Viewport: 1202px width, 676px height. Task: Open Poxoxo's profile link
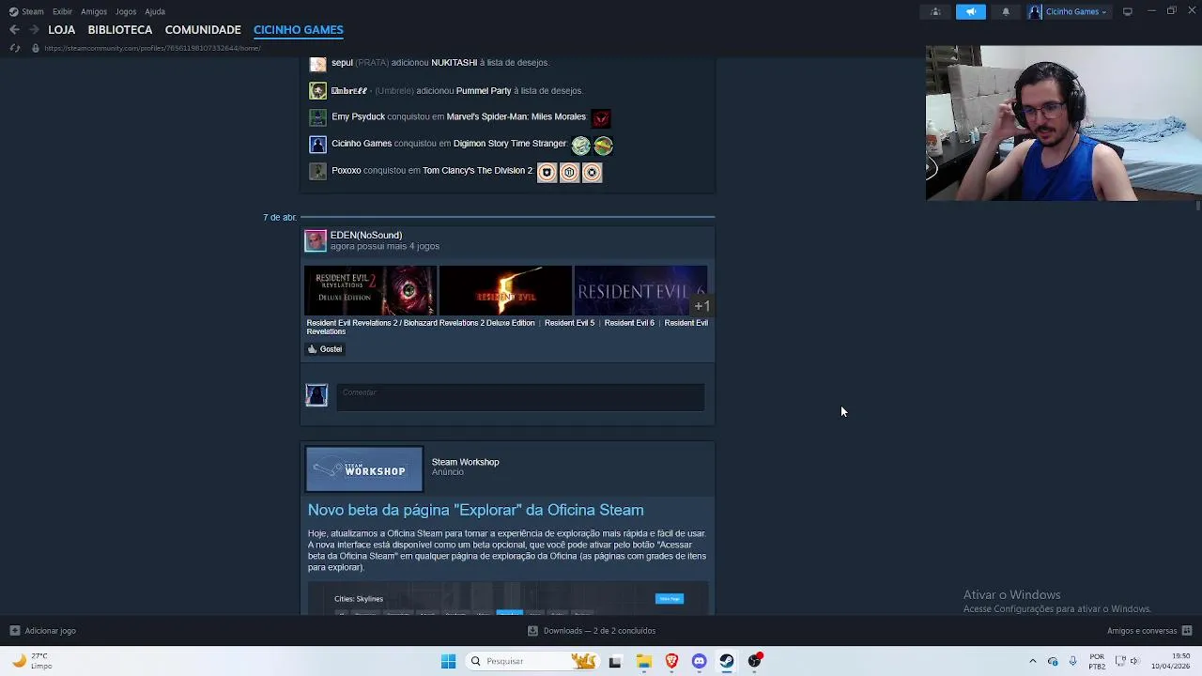click(346, 170)
